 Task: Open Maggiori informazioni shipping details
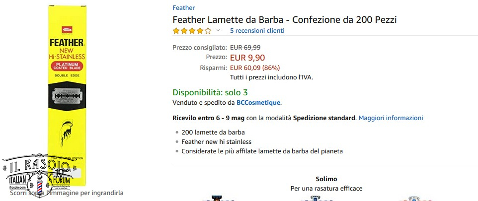pyautogui.click(x=391, y=118)
